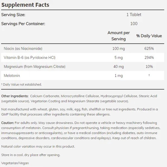This screenshot has height=167, width=167.
Task: Click the 1 Tablet serving value
Action: (134, 15)
